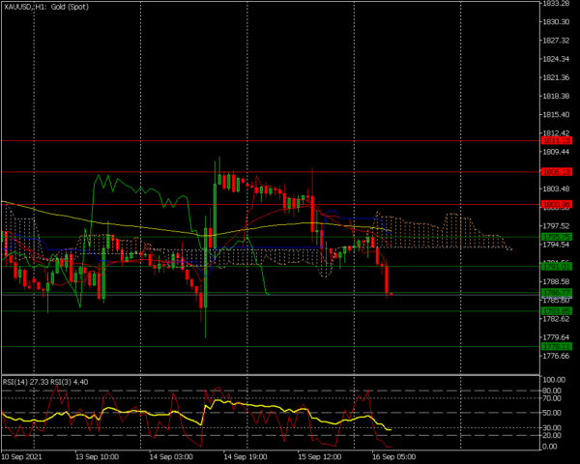Screen dimensions: 580x464
Task: Click the 1830.30 value on price axis
Action: [x=556, y=22]
